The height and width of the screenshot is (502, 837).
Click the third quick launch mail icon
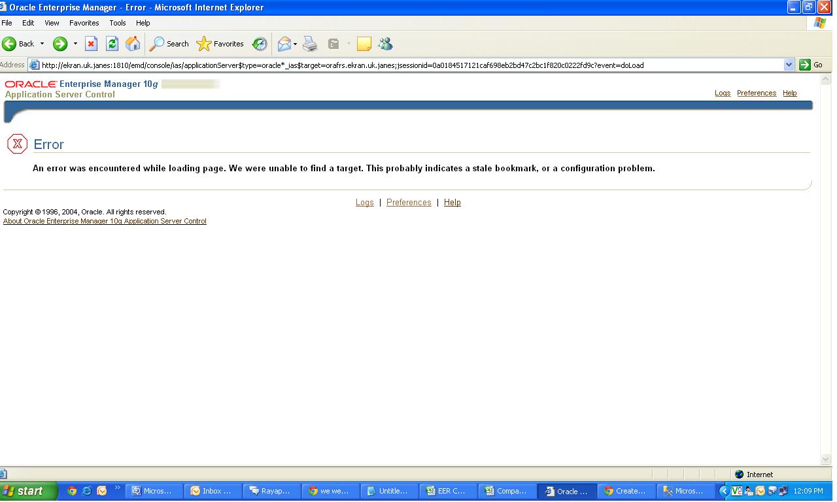pos(101,491)
